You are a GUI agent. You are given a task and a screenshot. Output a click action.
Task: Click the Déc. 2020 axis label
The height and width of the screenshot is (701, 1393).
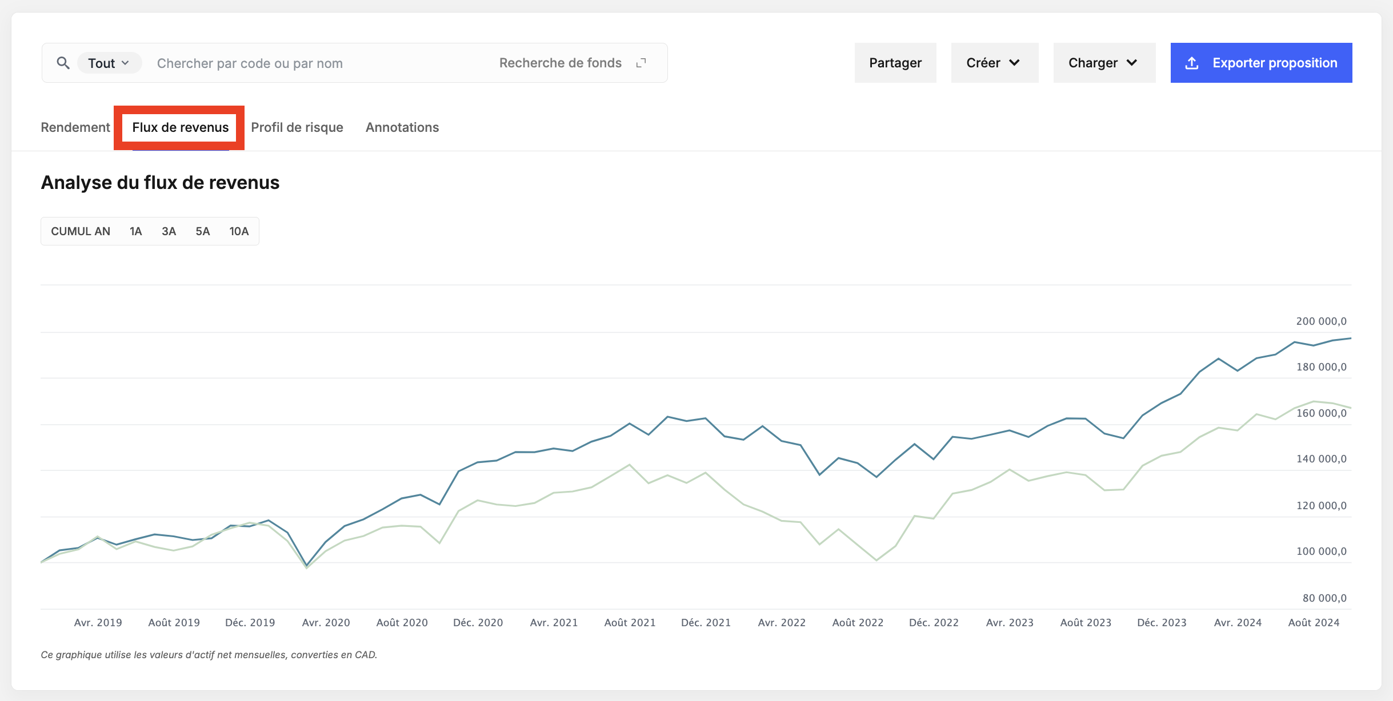point(478,623)
